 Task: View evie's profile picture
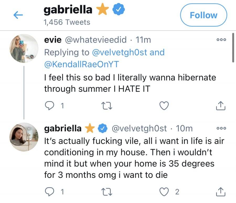click(x=24, y=48)
